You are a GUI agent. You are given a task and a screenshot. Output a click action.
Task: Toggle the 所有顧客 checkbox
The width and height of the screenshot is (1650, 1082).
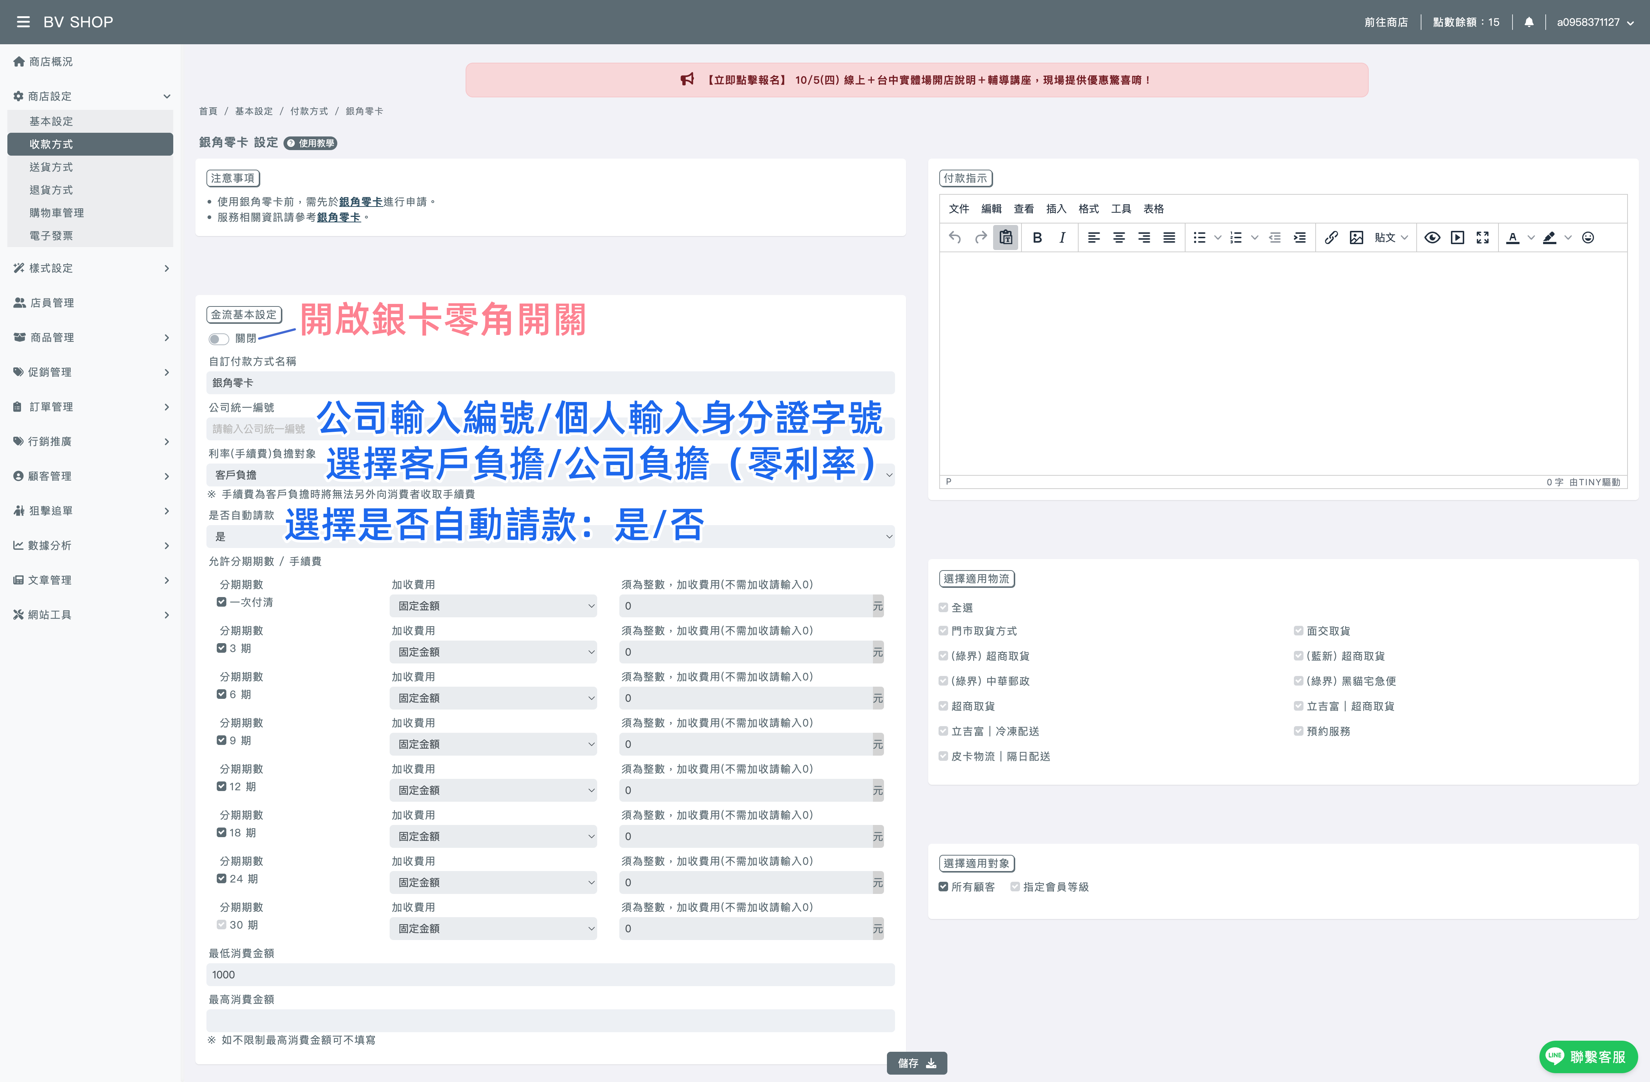tap(944, 887)
